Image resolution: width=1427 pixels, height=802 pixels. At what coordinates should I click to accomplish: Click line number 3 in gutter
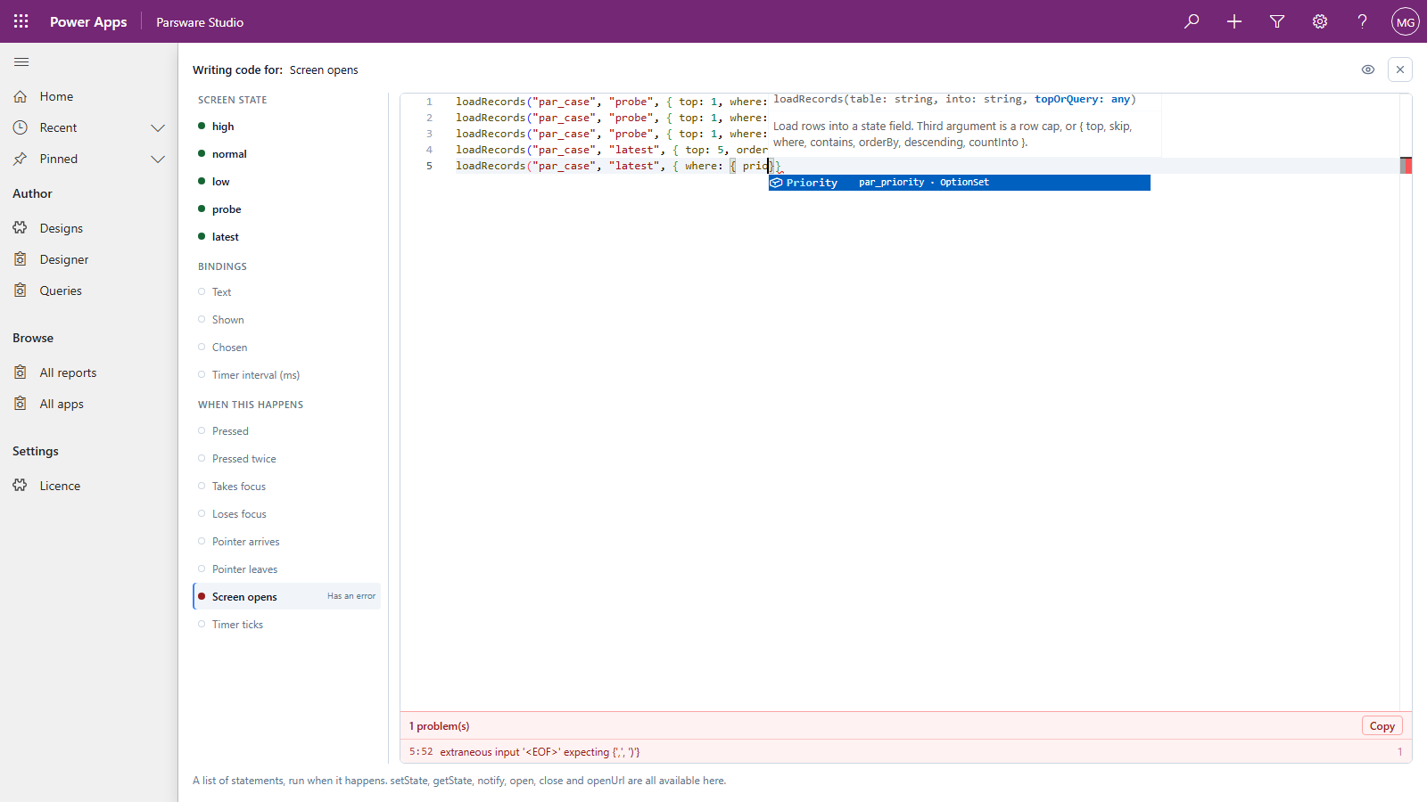429,134
